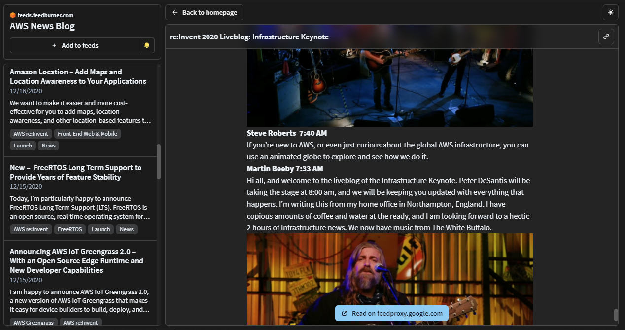Click article pane scrollbar thumb
This screenshot has width=625, height=330.
616,315
